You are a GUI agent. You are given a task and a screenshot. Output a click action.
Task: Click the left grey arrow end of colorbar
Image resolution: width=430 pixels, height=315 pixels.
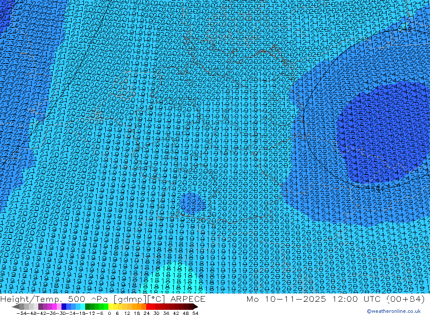(15, 306)
